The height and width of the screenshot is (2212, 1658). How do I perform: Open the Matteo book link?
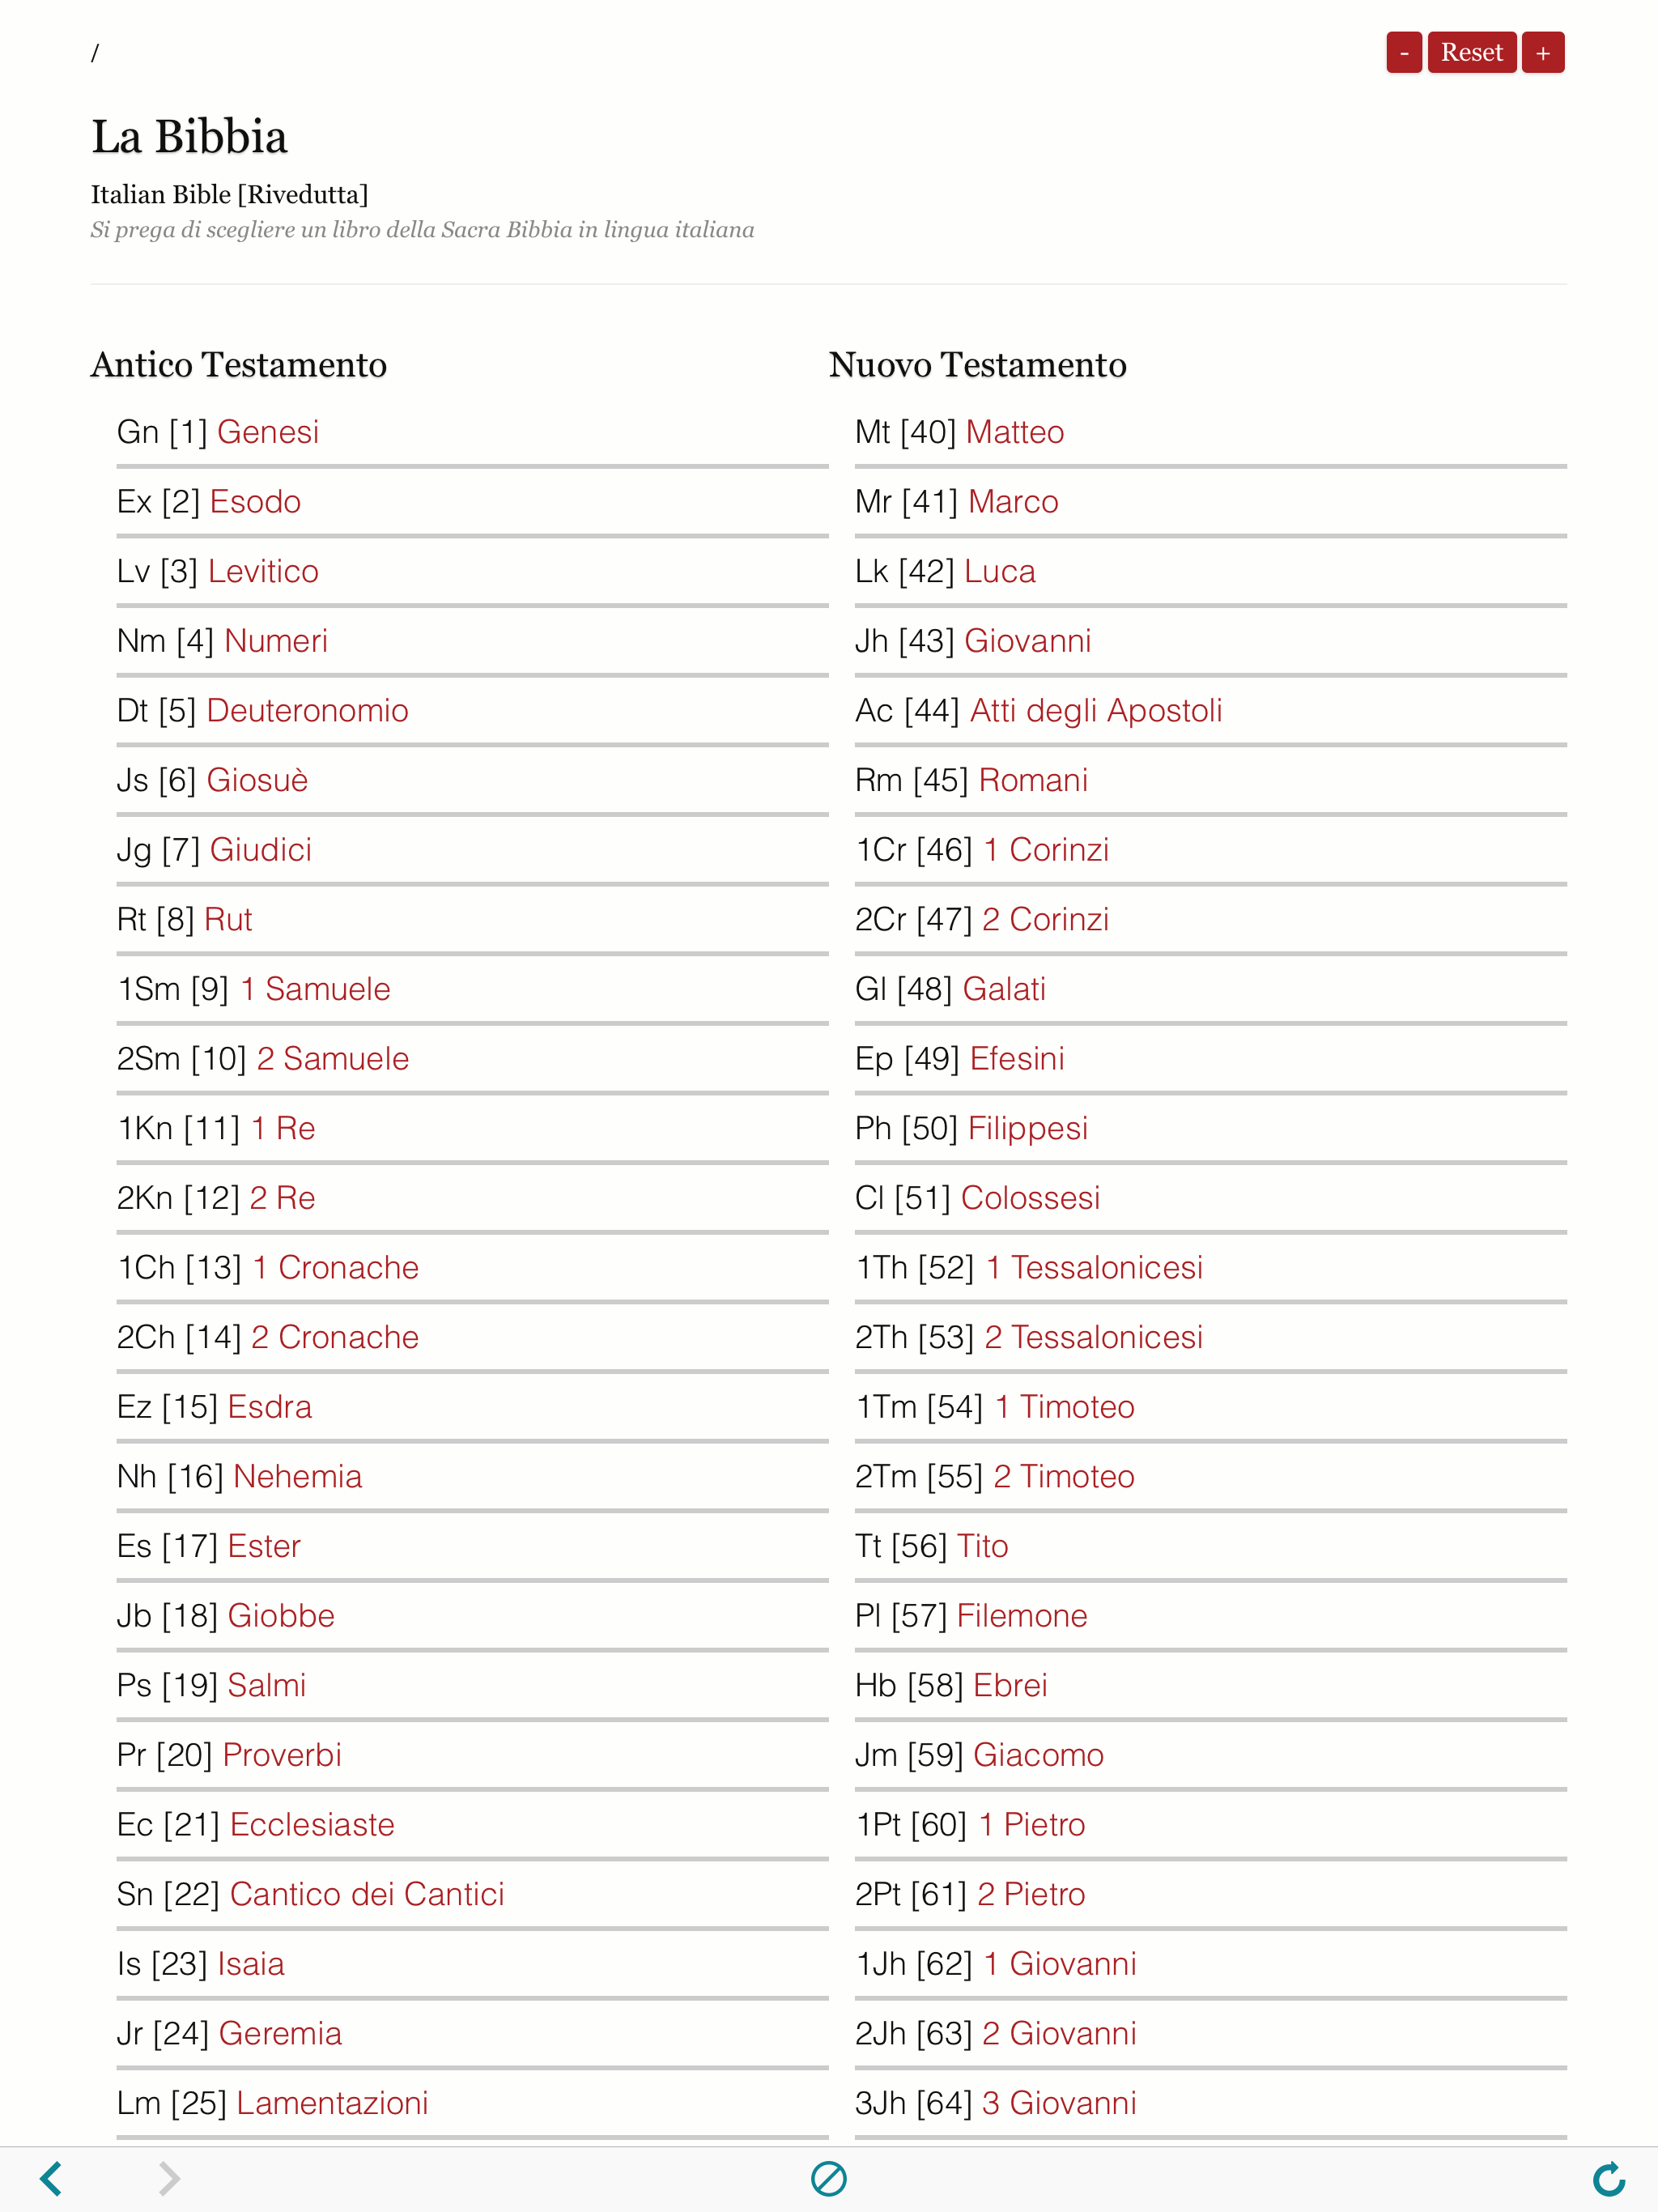coord(1015,432)
